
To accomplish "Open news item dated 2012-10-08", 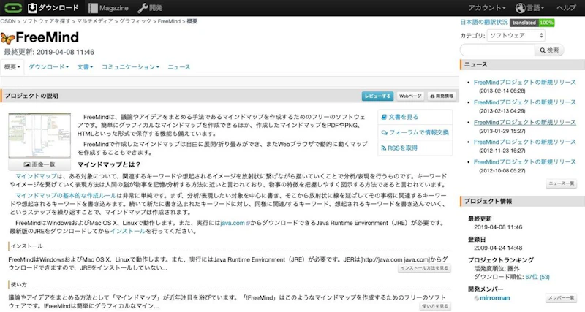I will point(524,162).
